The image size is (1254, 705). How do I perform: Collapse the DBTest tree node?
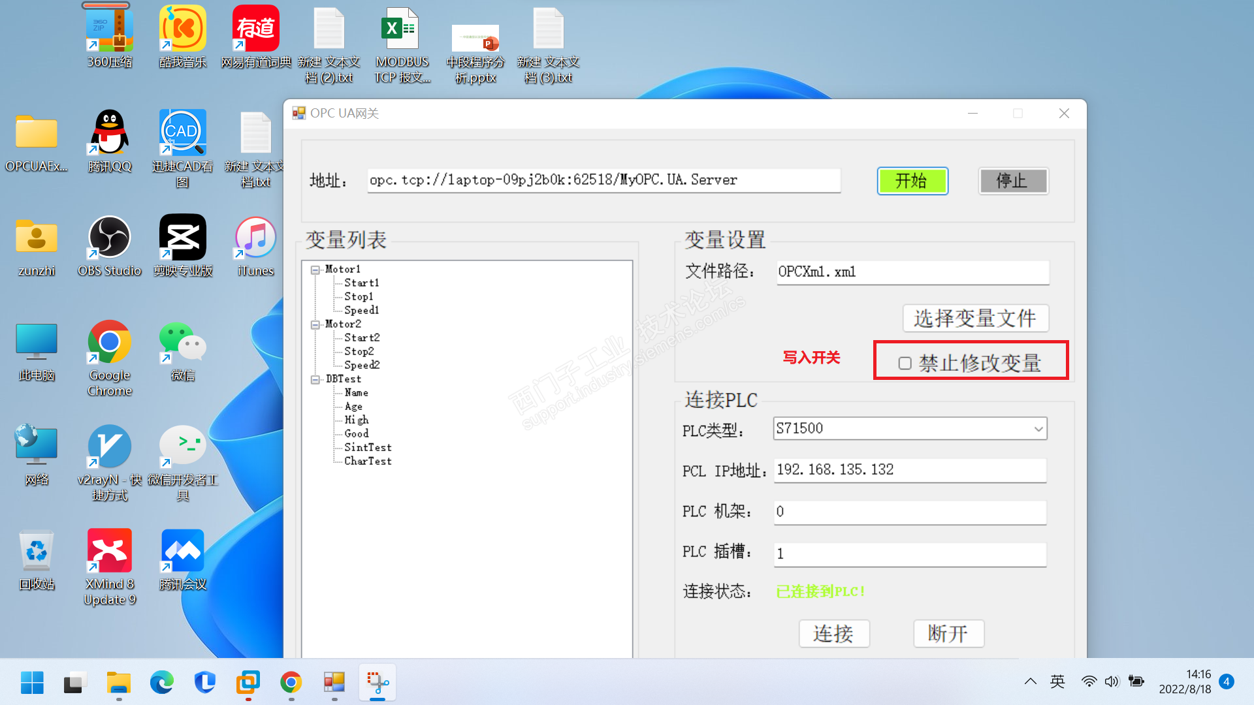pos(315,379)
